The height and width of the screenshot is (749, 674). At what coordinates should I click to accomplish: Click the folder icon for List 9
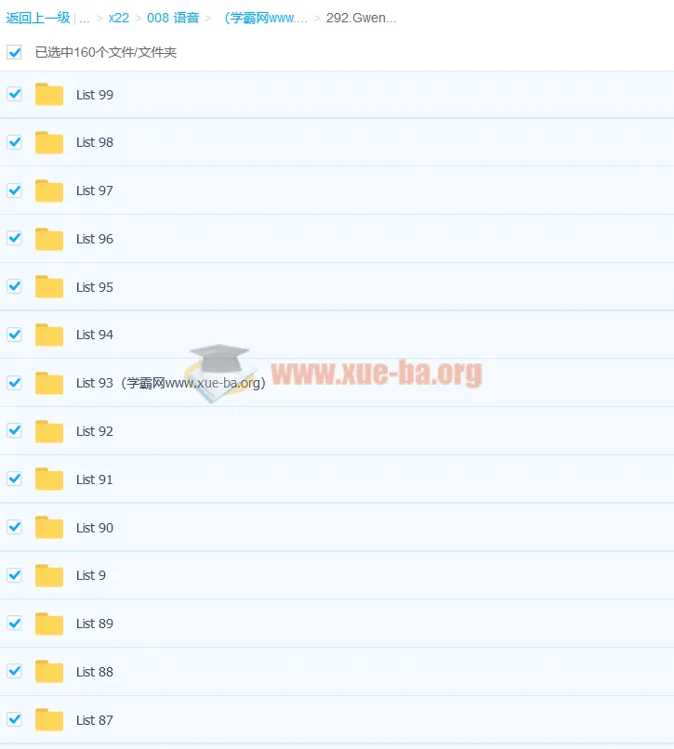pos(49,575)
